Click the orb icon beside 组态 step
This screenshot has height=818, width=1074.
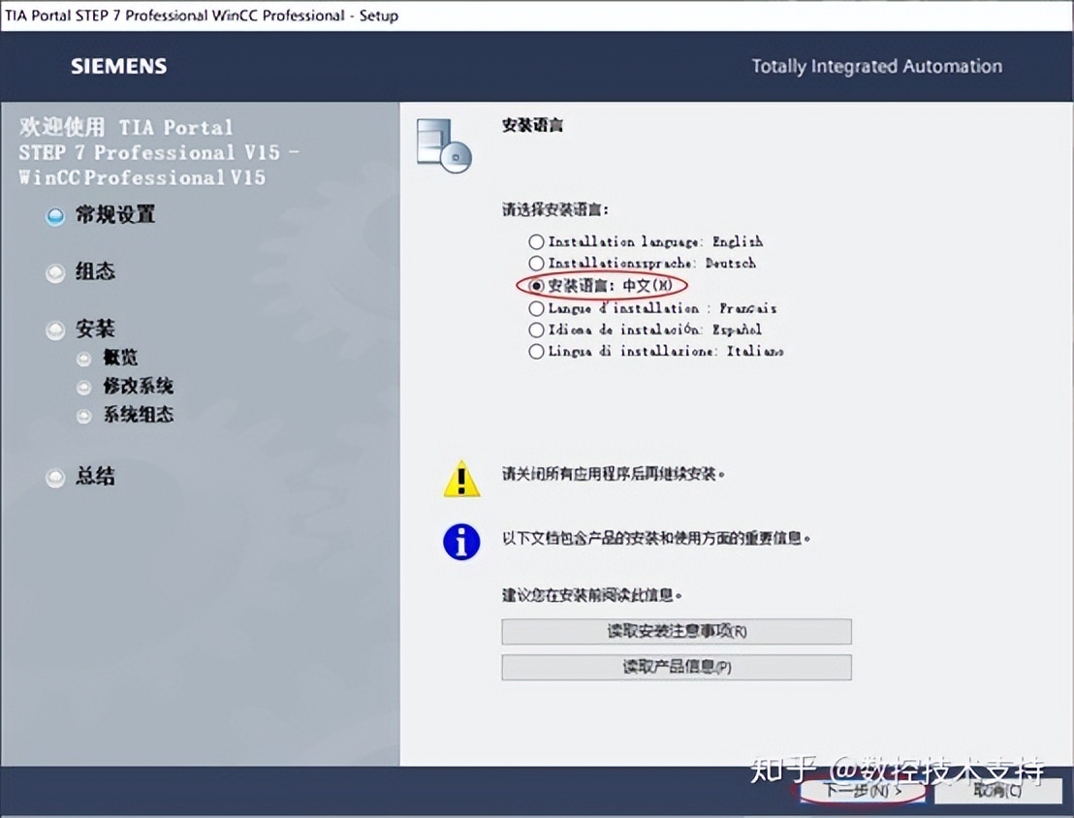click(x=55, y=272)
